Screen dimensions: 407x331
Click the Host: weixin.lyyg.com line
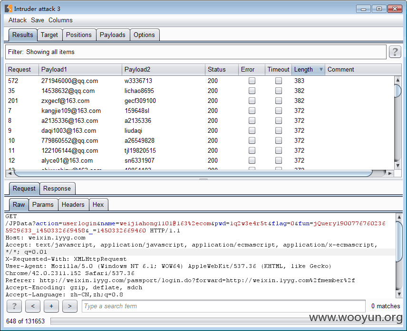46,238
